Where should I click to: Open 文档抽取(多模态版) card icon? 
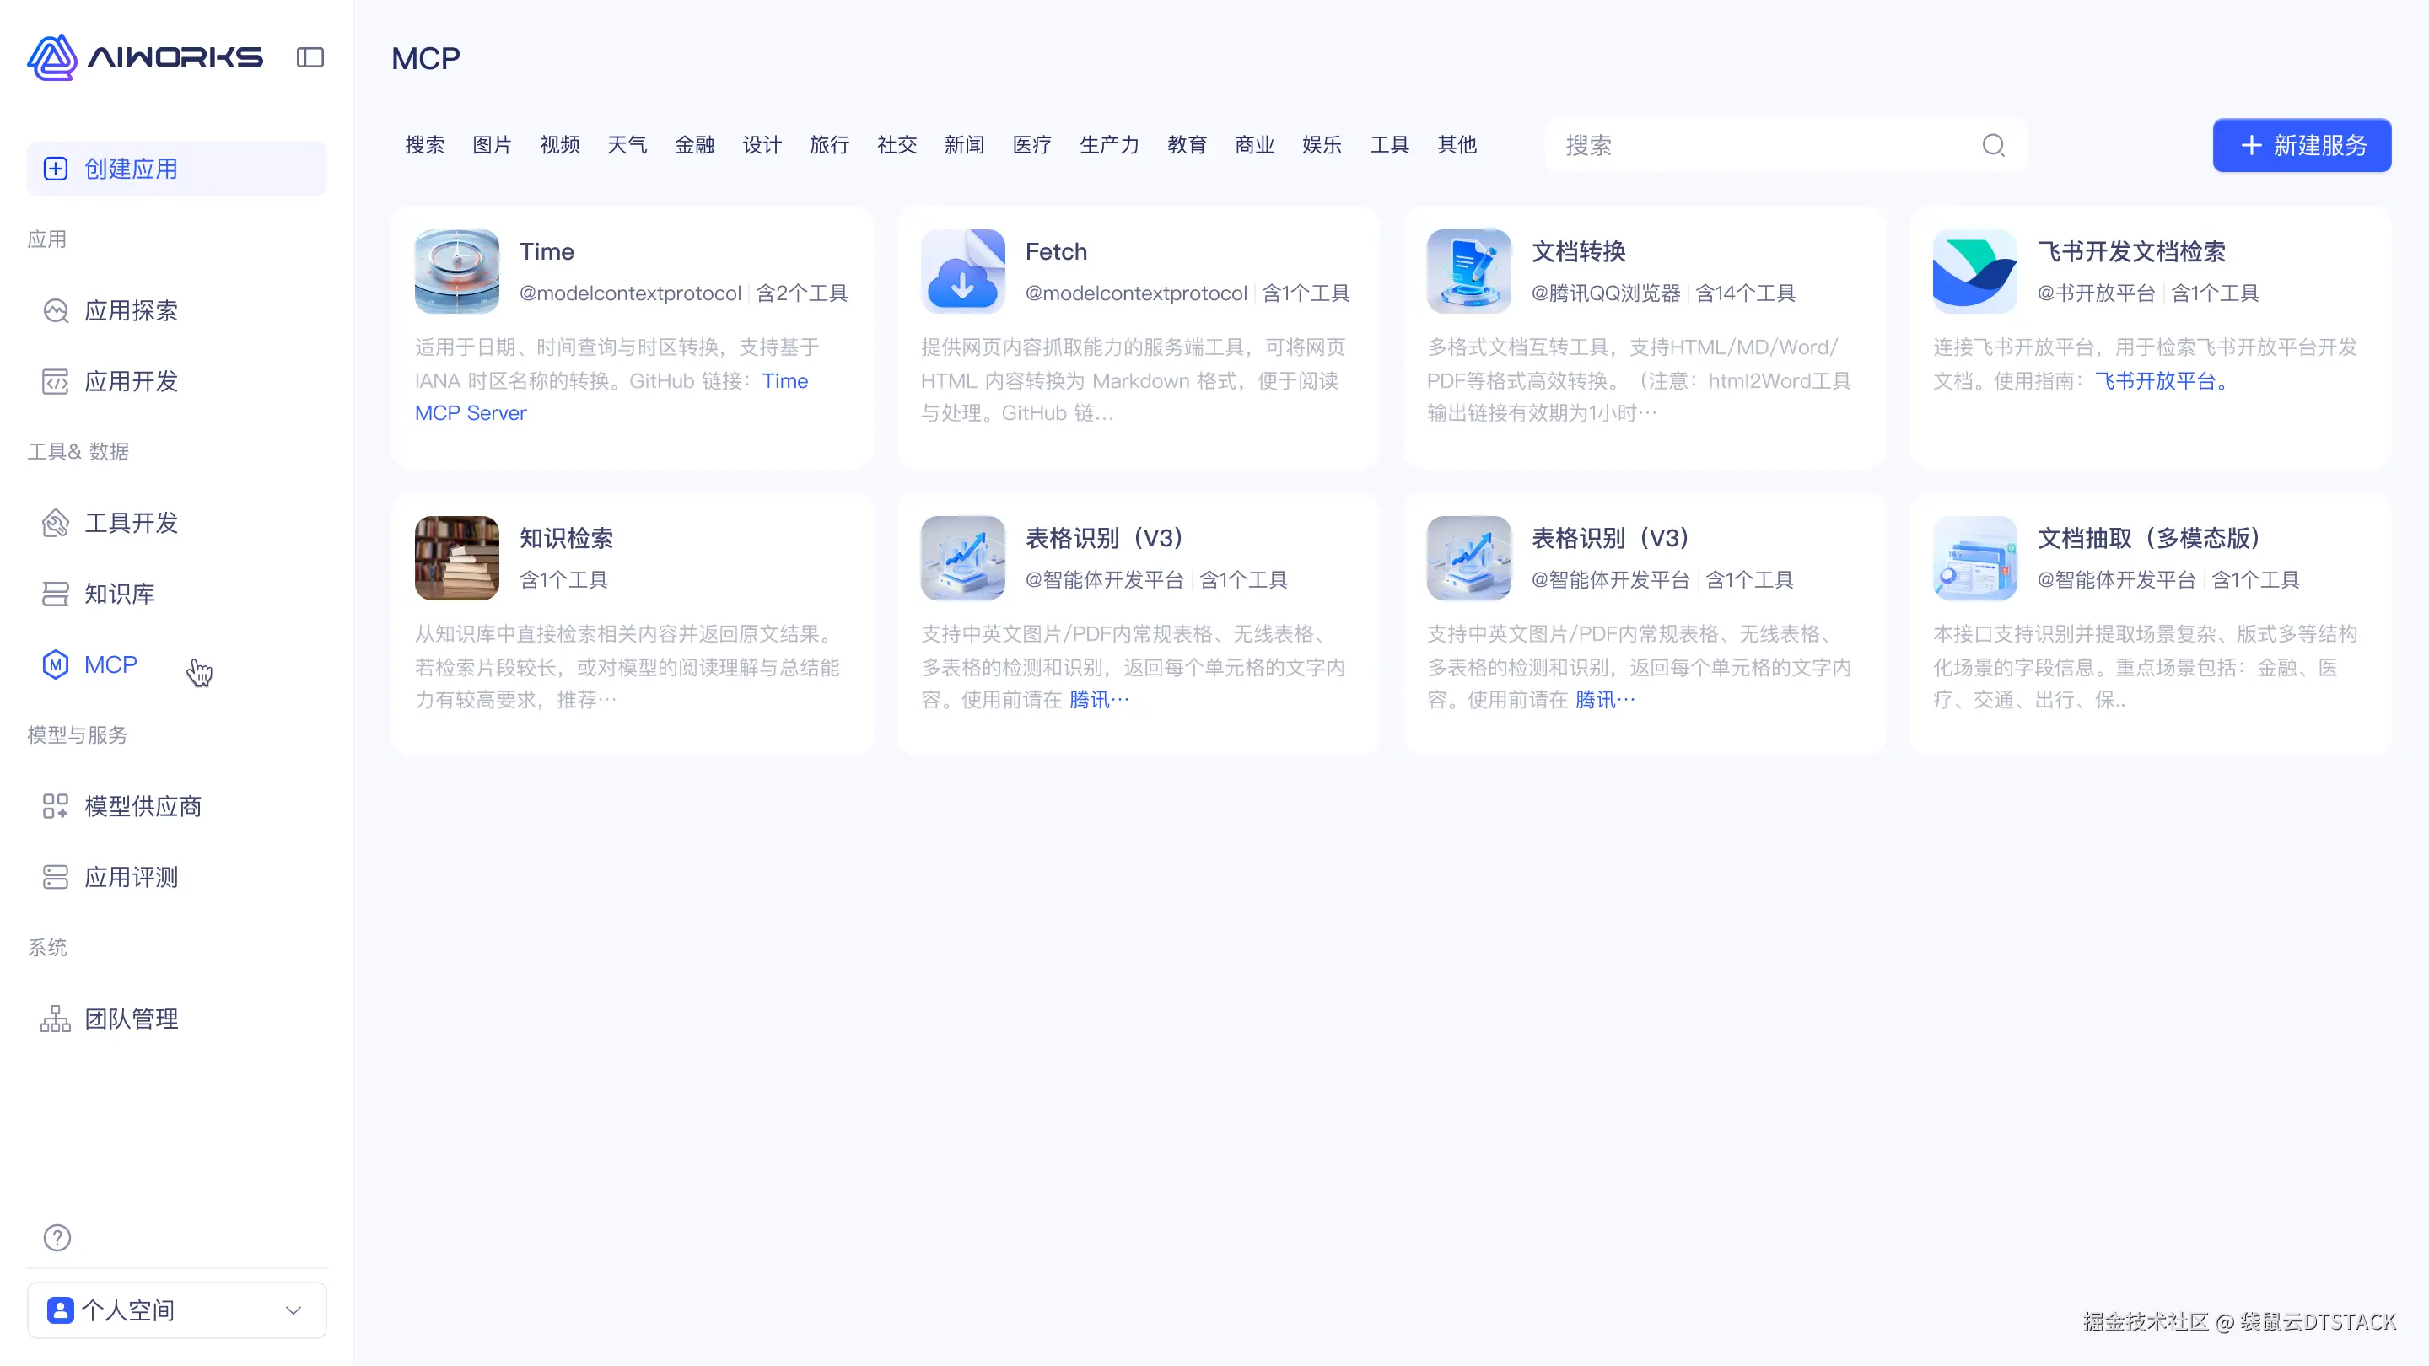point(1974,558)
